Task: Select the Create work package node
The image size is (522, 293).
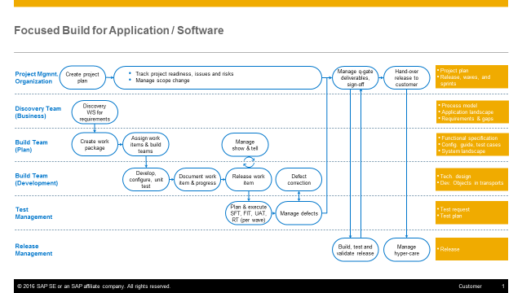Action: pos(95,145)
